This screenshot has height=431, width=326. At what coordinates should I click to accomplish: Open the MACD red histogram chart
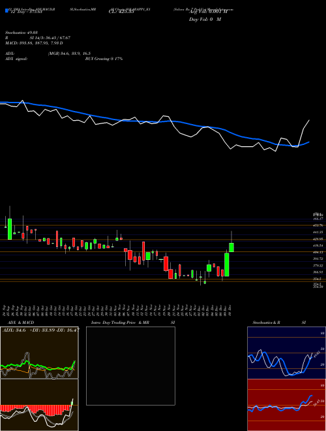[39, 405]
